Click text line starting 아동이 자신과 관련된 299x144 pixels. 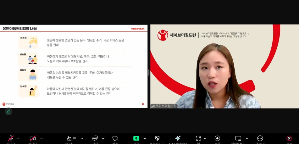(83, 89)
